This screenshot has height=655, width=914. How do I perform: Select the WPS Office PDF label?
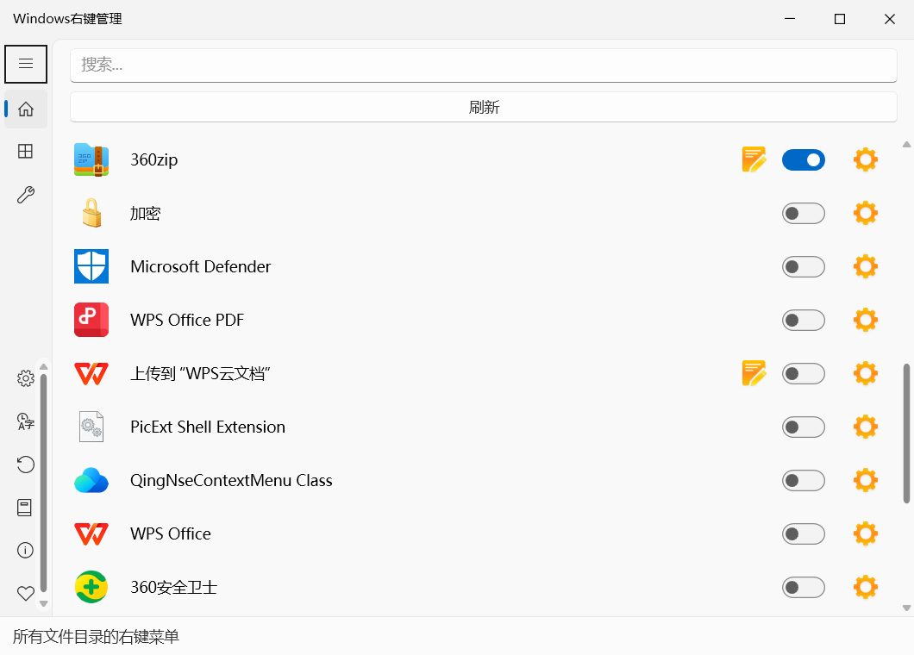[x=187, y=320]
